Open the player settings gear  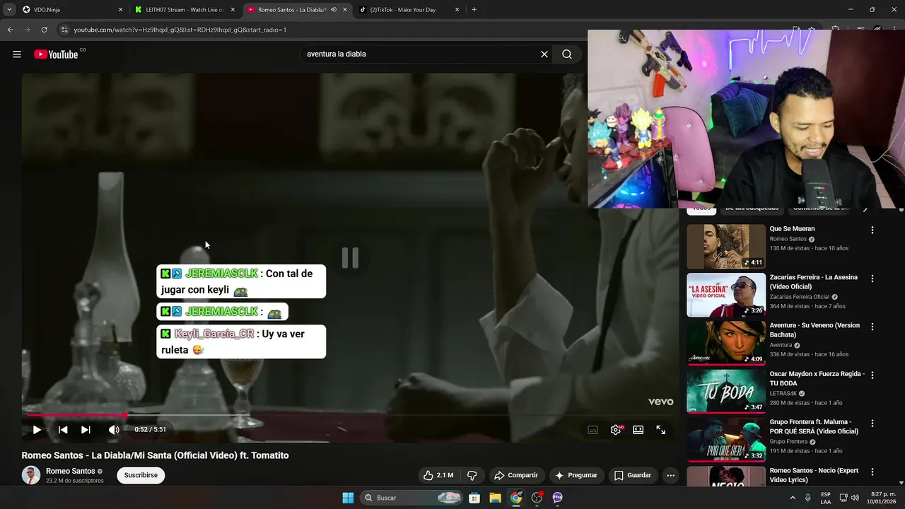[616, 430]
